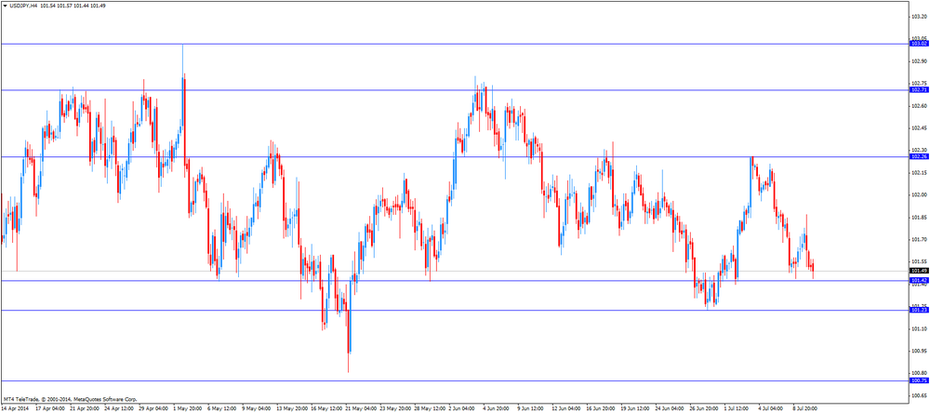Select the 102.26 horizontal line price tag
The image size is (930, 413).
(x=919, y=156)
